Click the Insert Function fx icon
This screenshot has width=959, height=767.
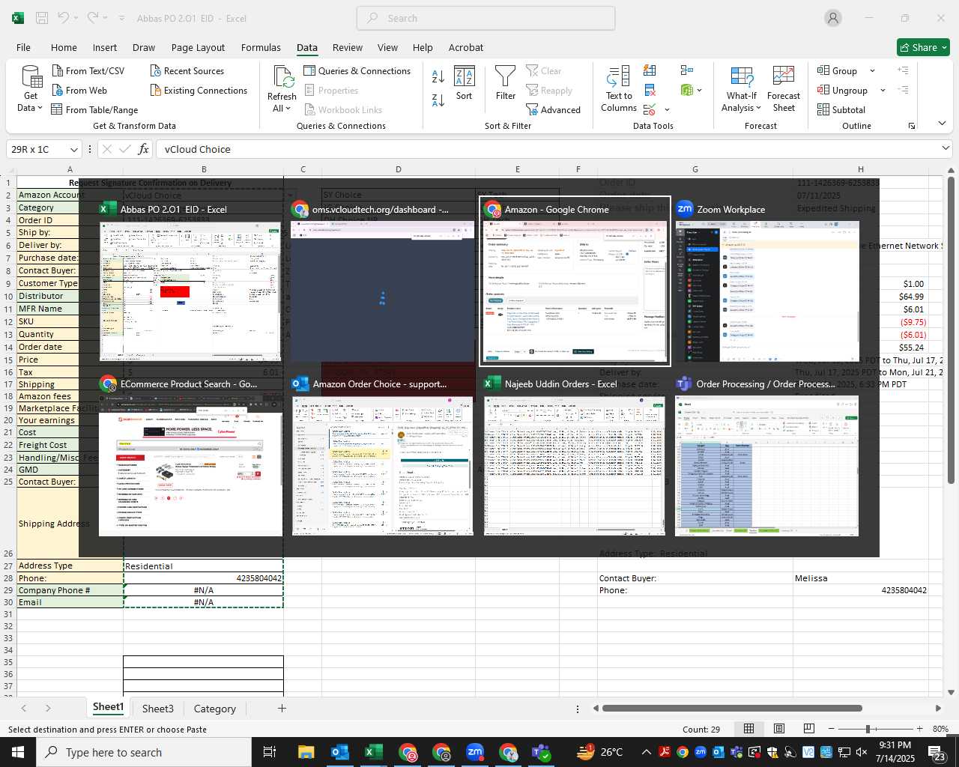click(144, 149)
